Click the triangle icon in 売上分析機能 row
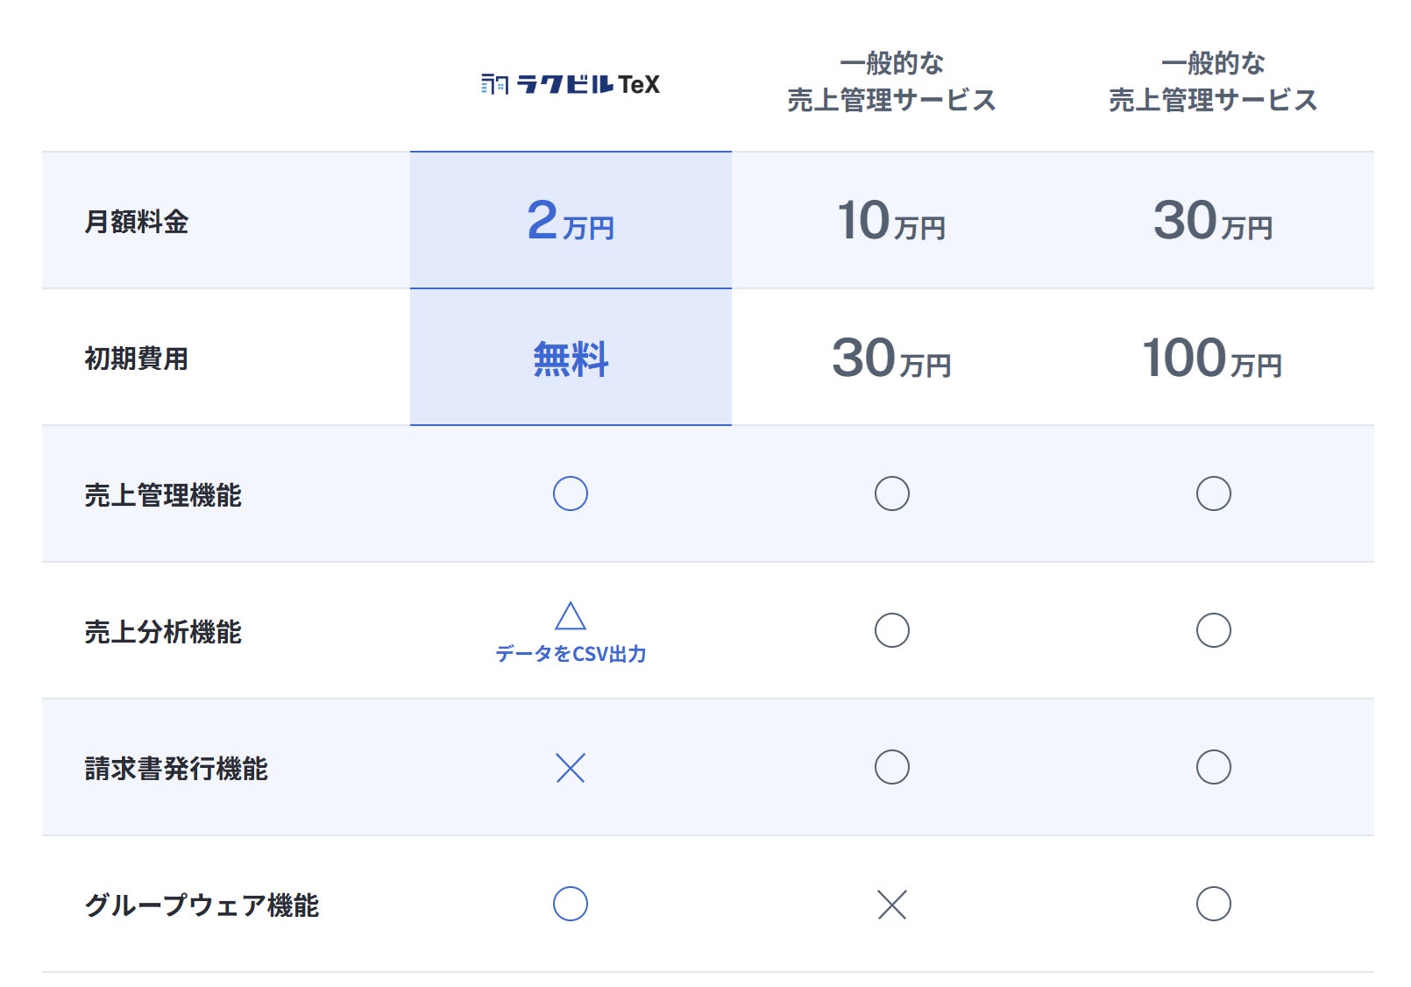The height and width of the screenshot is (987, 1411). [x=571, y=616]
